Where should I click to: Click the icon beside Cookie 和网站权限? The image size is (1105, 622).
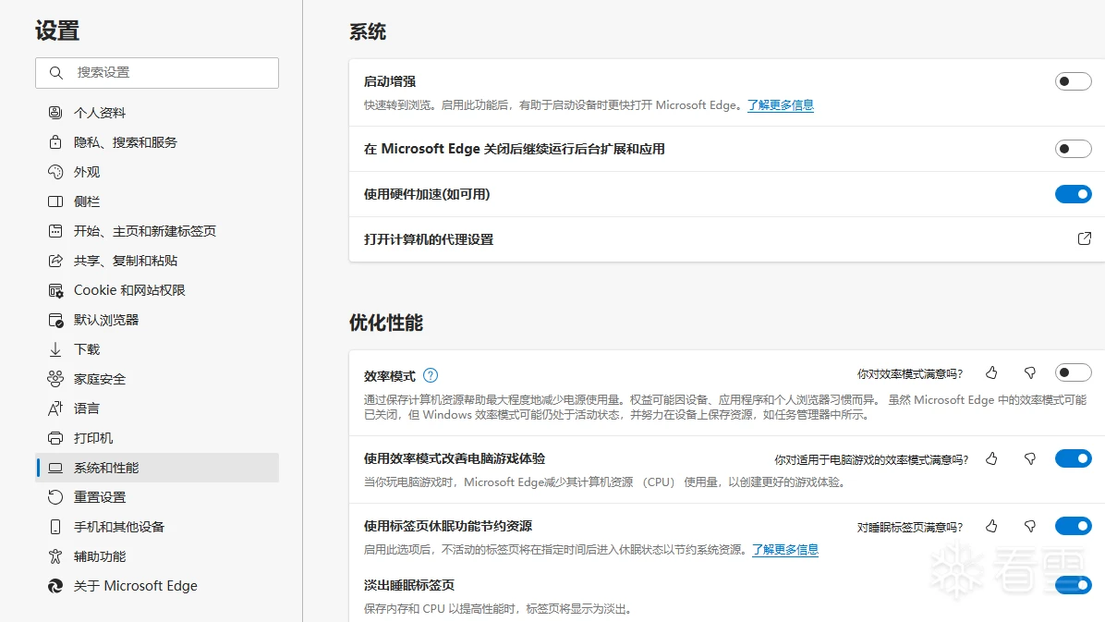(x=55, y=290)
